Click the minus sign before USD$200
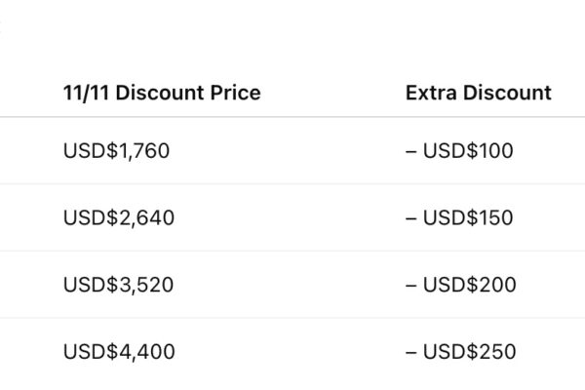585x390 pixels. coord(410,285)
